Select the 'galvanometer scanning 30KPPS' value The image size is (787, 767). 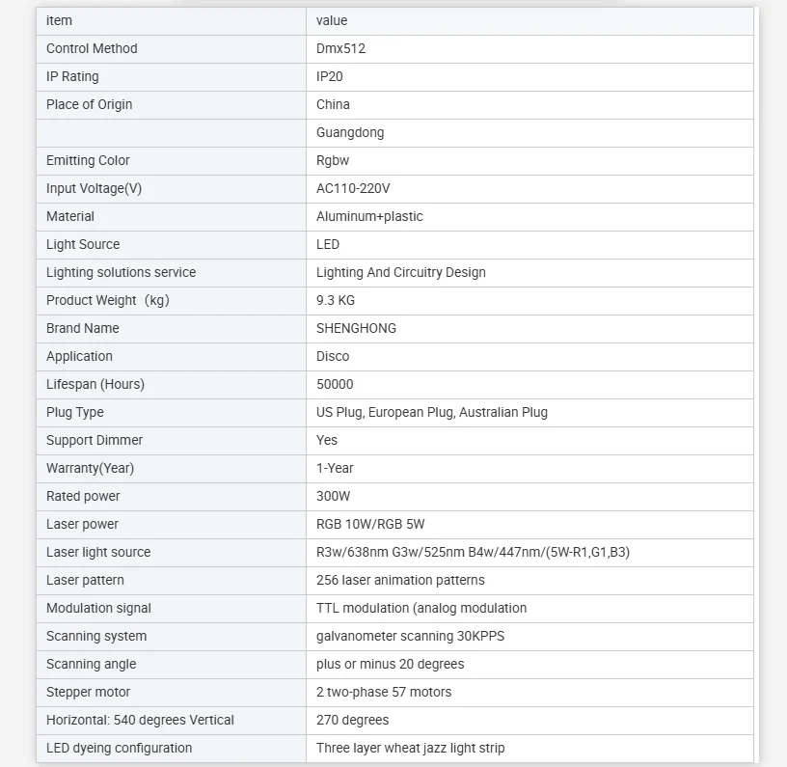(410, 636)
